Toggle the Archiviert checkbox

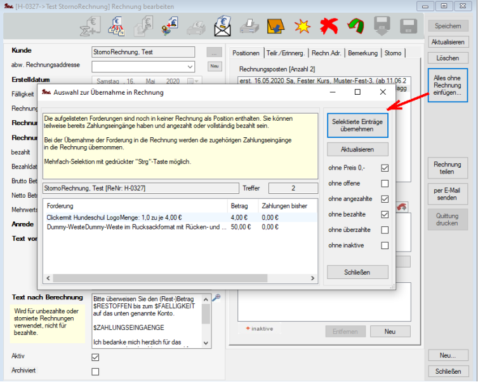point(96,371)
